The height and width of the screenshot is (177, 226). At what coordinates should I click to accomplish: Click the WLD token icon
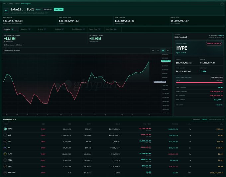click(5, 135)
